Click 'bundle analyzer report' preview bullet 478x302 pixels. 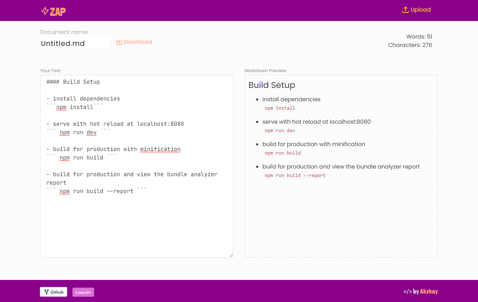tap(341, 167)
